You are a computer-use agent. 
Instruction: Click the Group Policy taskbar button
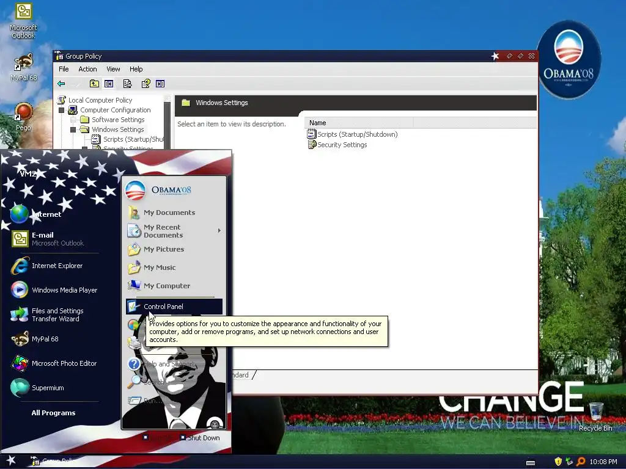click(54, 462)
